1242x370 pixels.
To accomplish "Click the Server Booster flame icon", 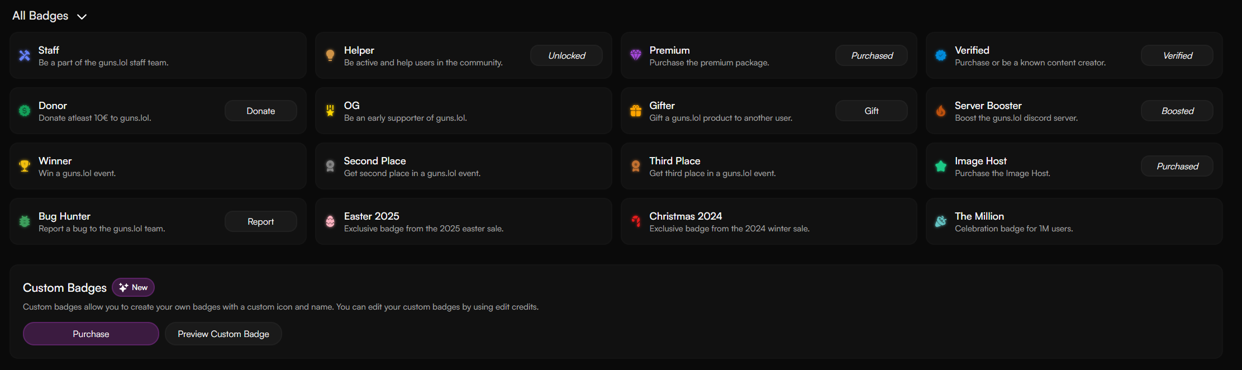I will [x=941, y=111].
